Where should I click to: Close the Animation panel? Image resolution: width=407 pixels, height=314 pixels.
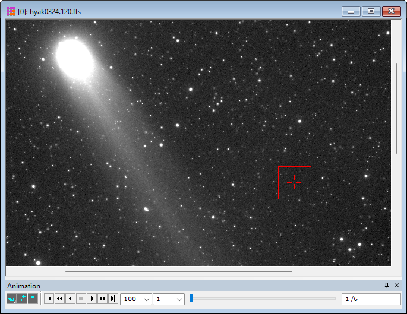pyautogui.click(x=397, y=286)
